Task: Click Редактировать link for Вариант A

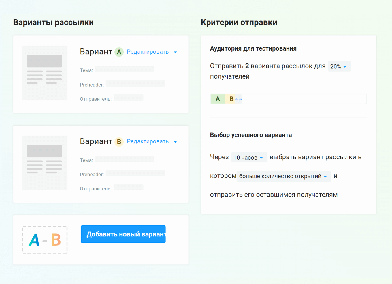Action: [148, 52]
